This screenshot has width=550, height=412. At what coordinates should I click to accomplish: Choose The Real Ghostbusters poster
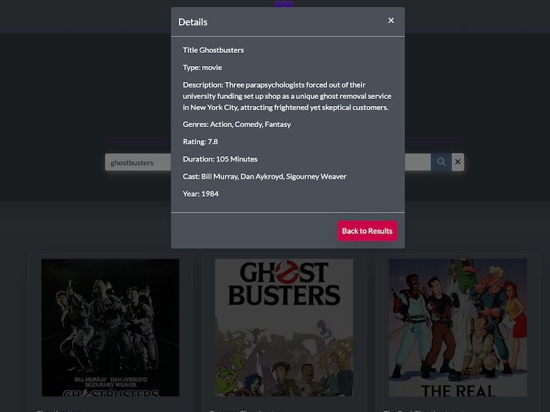458,327
